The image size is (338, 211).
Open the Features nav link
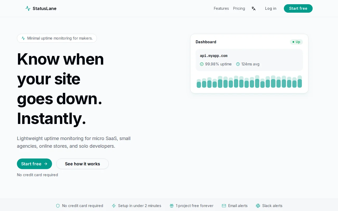tap(221, 8)
